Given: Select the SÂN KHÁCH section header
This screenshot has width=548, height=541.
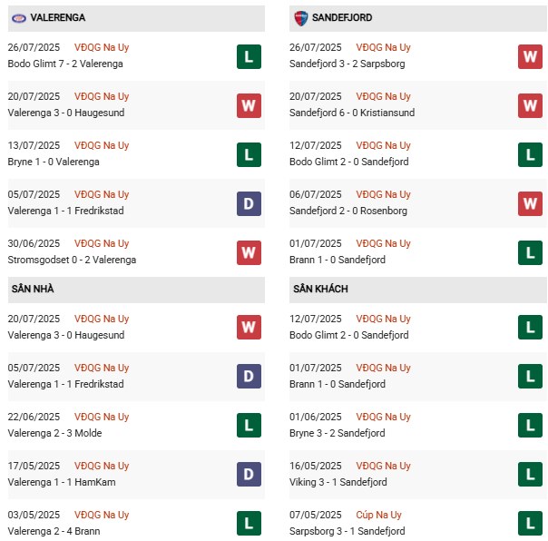Looking at the screenshot, I should (320, 290).
